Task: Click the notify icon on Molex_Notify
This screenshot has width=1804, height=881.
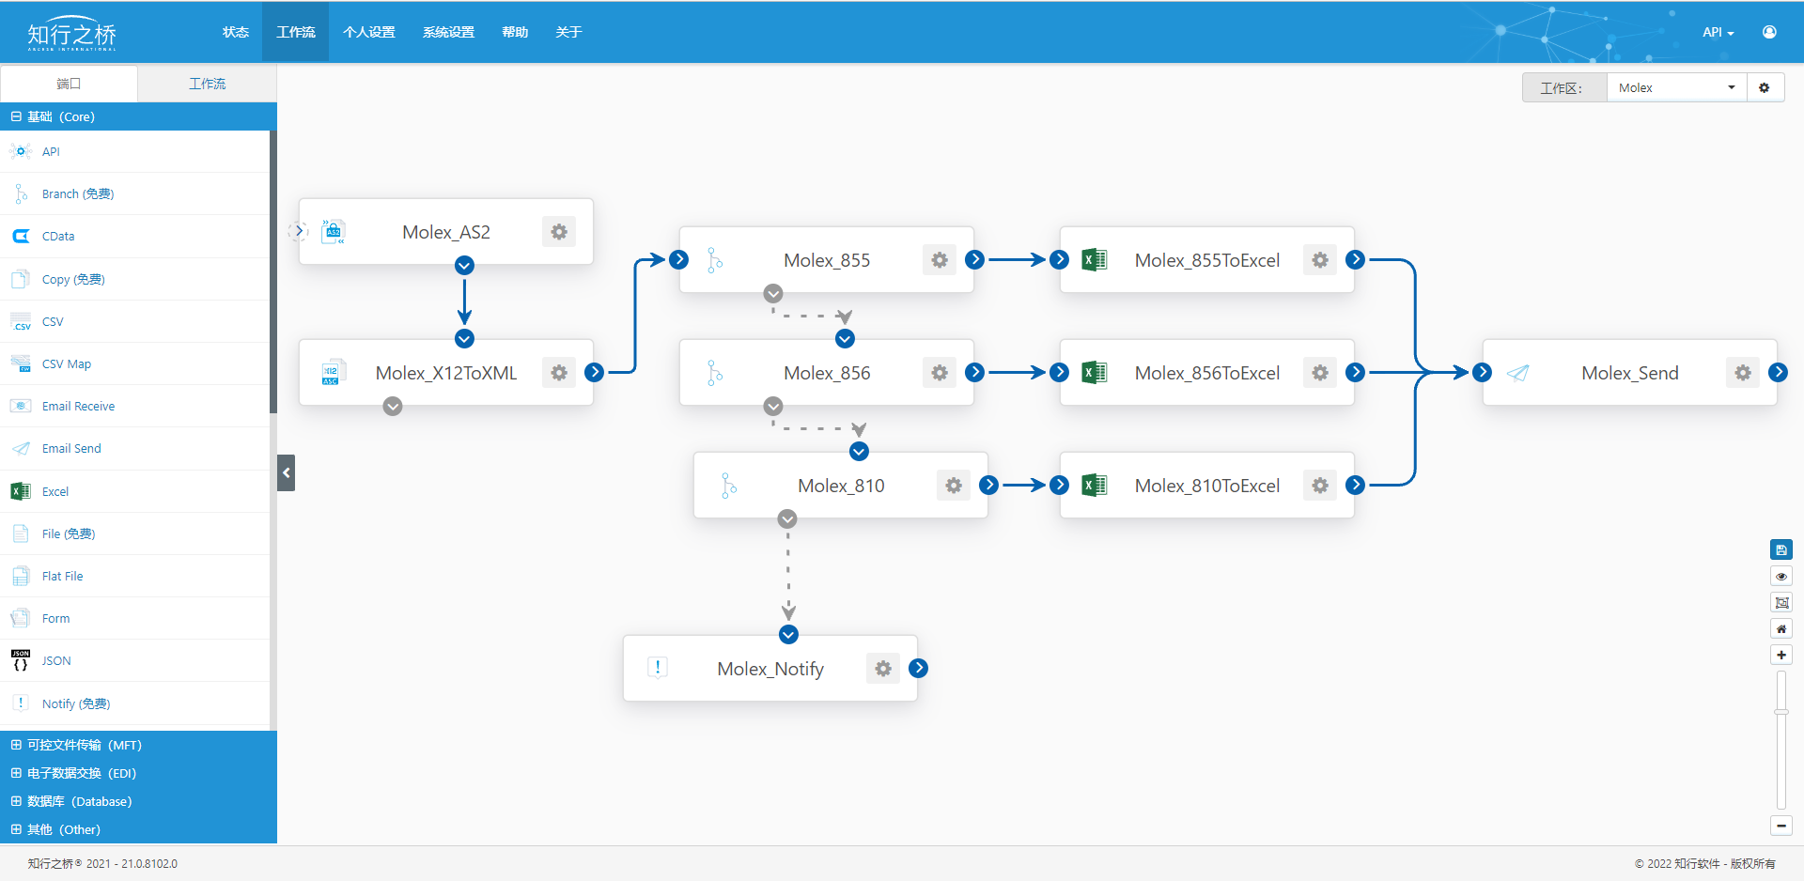Action: (x=658, y=668)
